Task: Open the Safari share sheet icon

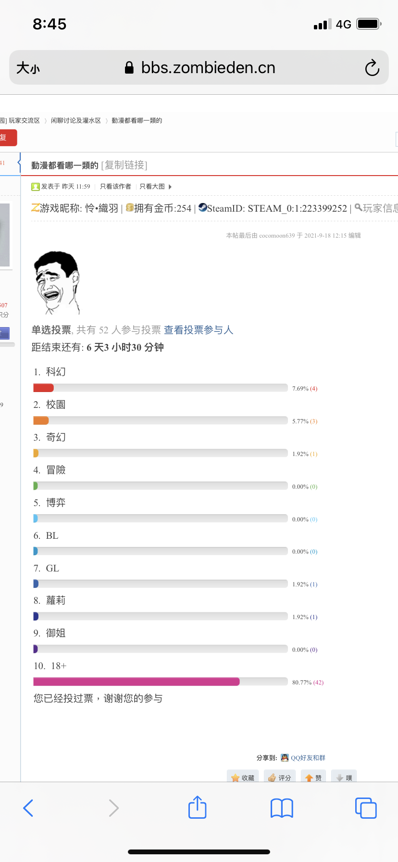Action: [197, 807]
